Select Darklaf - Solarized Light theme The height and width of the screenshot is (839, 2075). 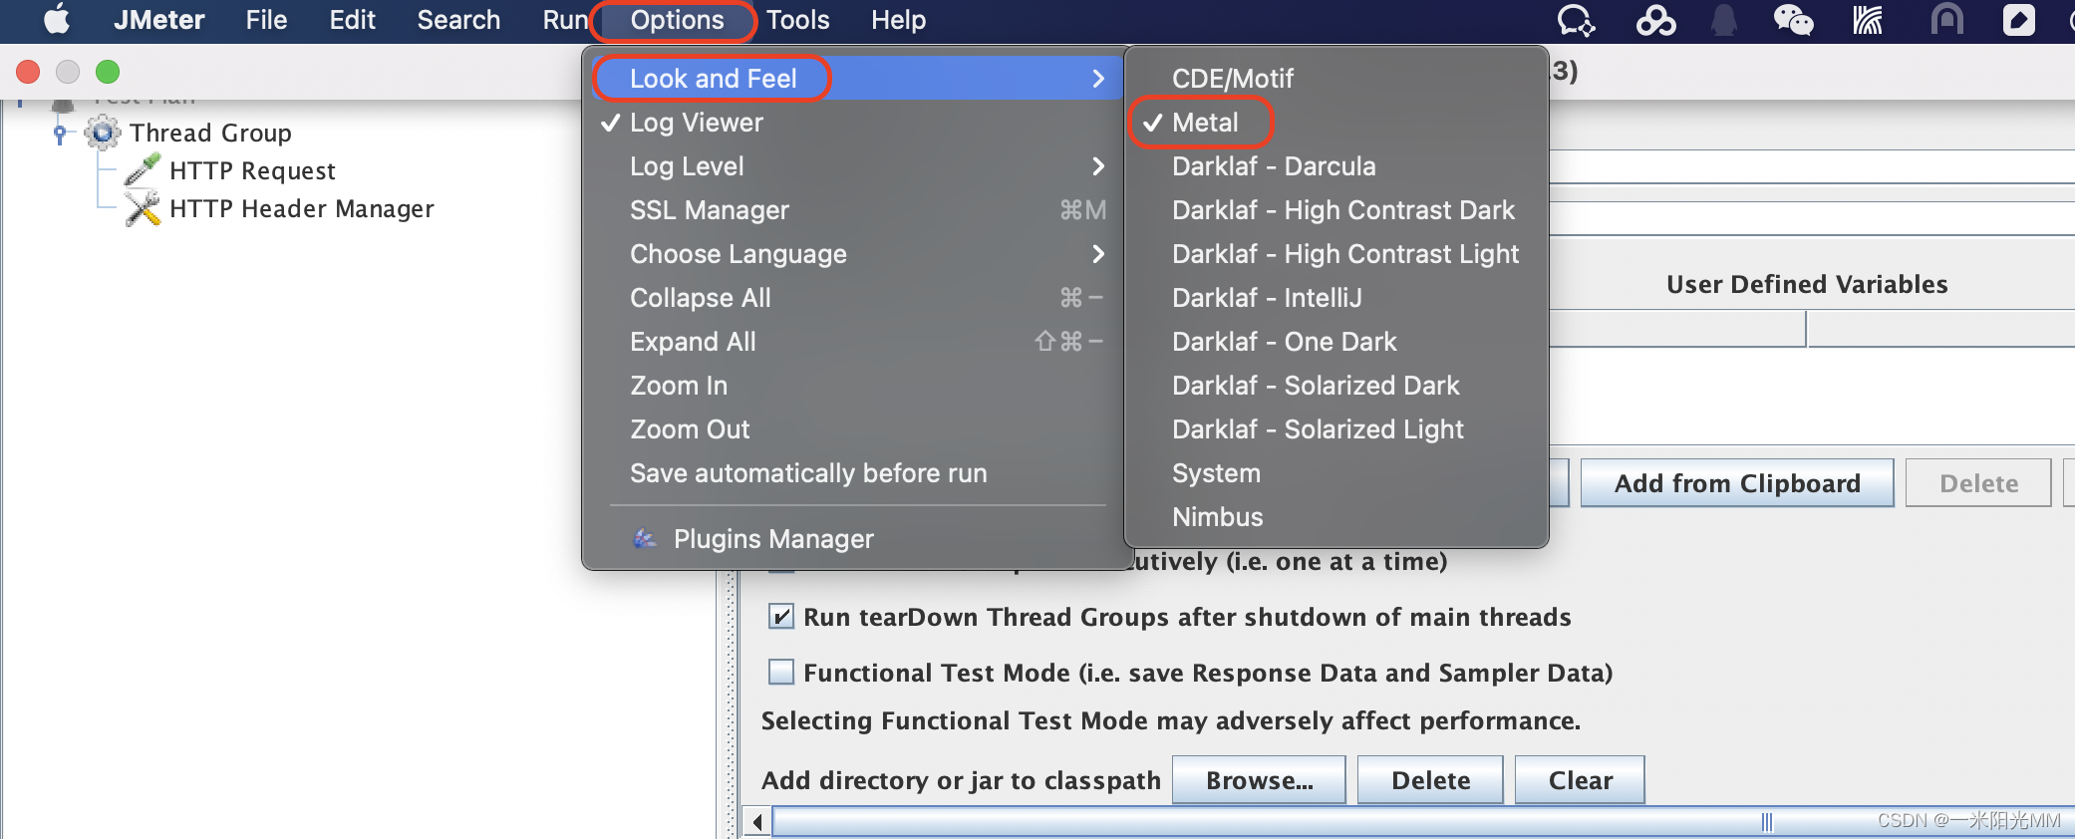(x=1336, y=429)
